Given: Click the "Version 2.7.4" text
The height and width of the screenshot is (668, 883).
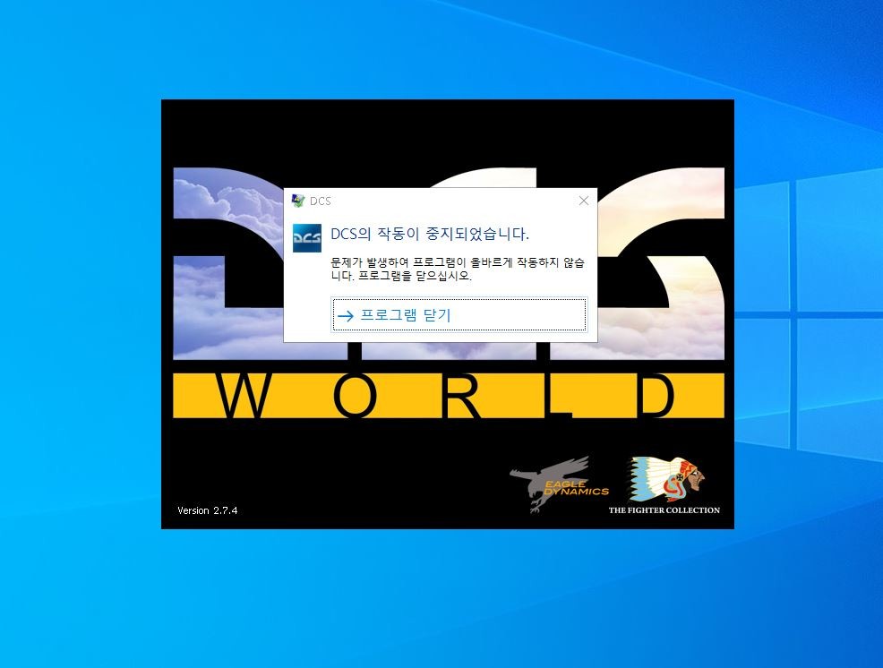Looking at the screenshot, I should (x=207, y=510).
